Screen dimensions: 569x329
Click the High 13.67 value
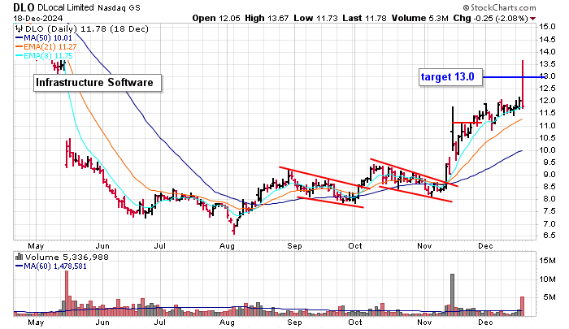tap(267, 18)
